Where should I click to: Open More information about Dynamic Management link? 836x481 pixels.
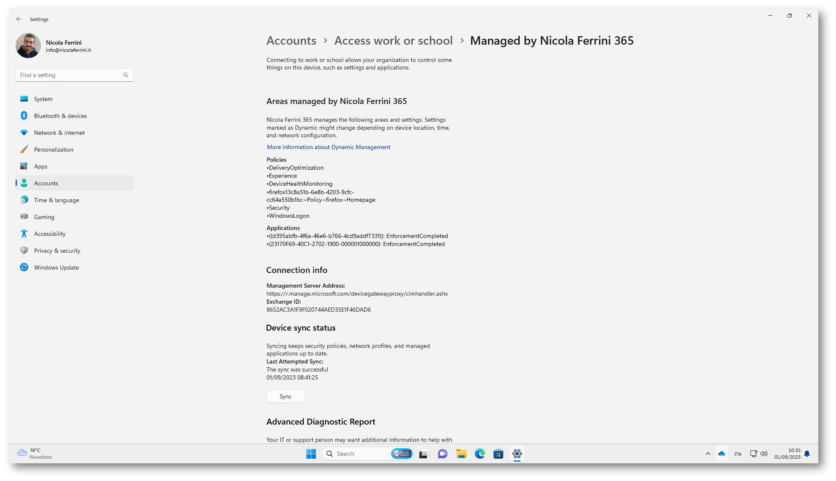[x=329, y=147]
